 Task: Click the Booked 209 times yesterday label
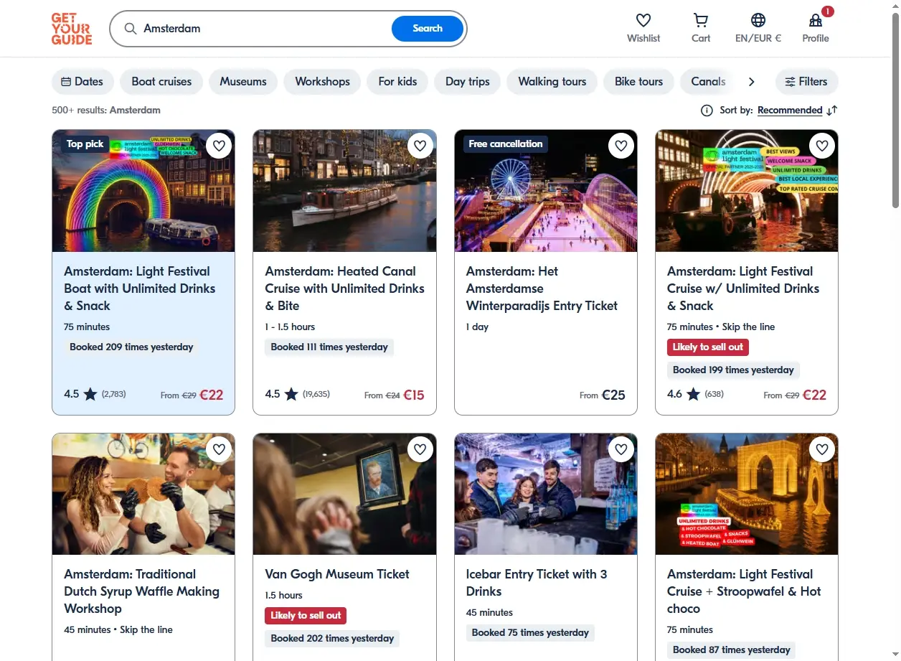131,347
